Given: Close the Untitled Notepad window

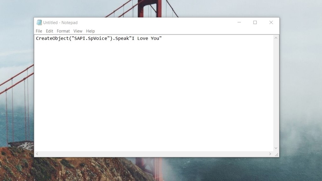Looking at the screenshot, I should [271, 22].
